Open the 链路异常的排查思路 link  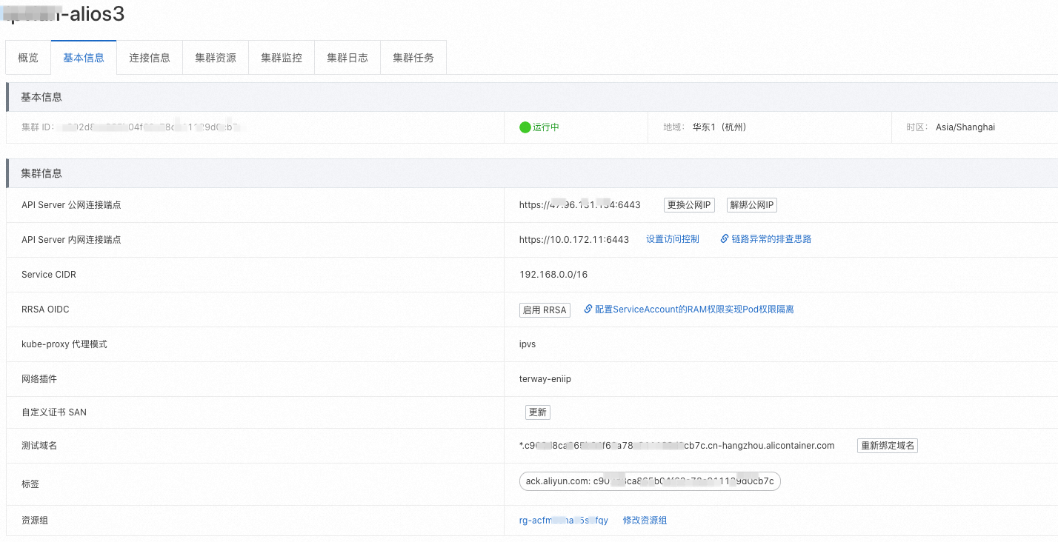coord(771,239)
